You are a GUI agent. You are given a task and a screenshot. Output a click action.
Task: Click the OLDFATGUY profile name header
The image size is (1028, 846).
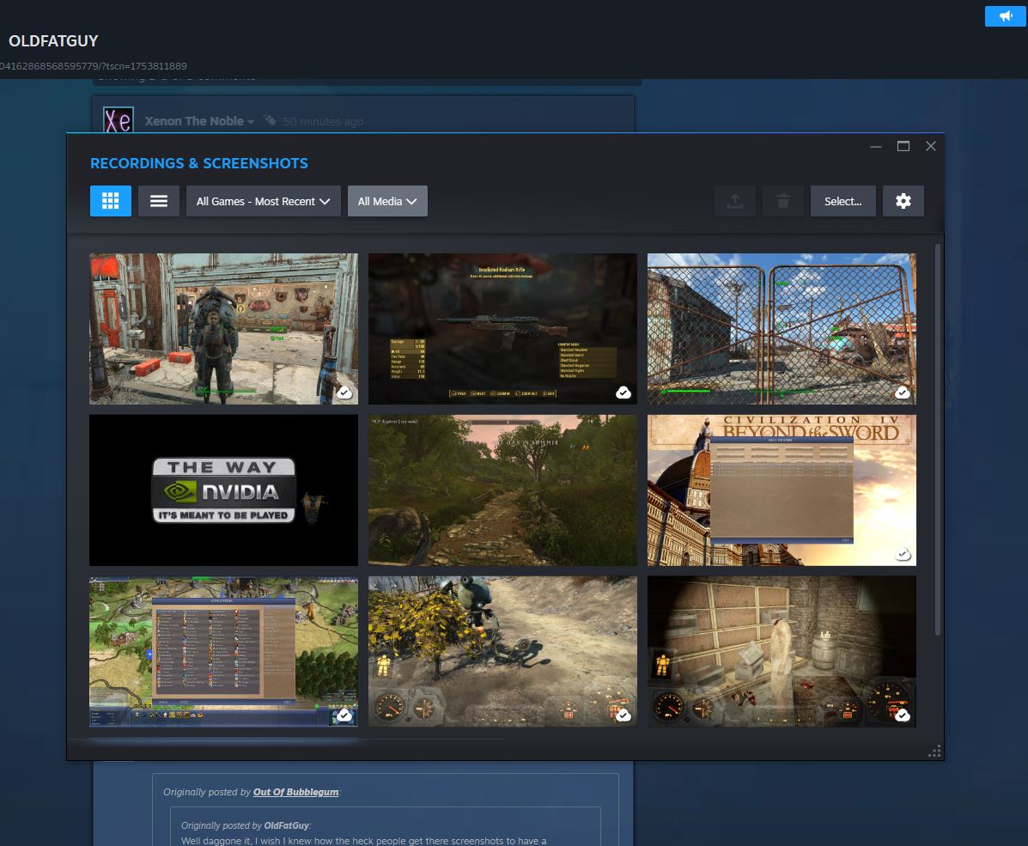click(x=53, y=40)
